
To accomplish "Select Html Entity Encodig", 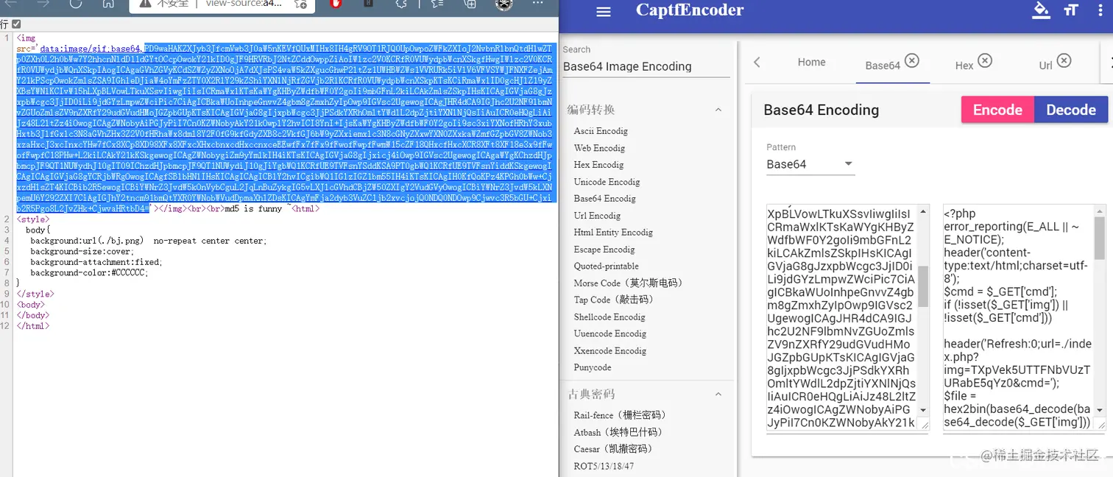I will click(613, 233).
